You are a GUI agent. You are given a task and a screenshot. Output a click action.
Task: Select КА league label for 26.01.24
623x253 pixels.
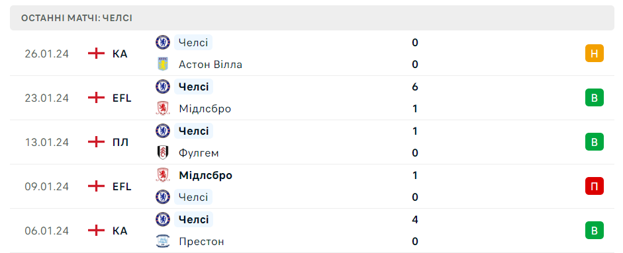click(x=120, y=54)
